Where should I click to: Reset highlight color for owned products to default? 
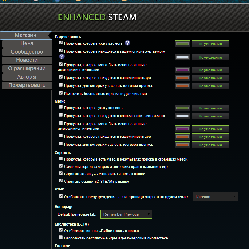coord(210,44)
